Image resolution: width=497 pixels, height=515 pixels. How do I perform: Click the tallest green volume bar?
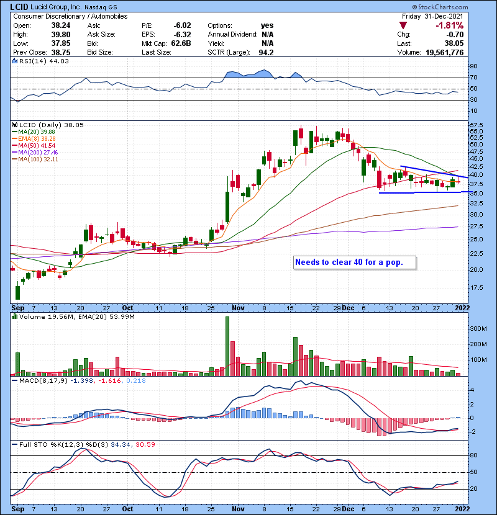tap(227, 346)
